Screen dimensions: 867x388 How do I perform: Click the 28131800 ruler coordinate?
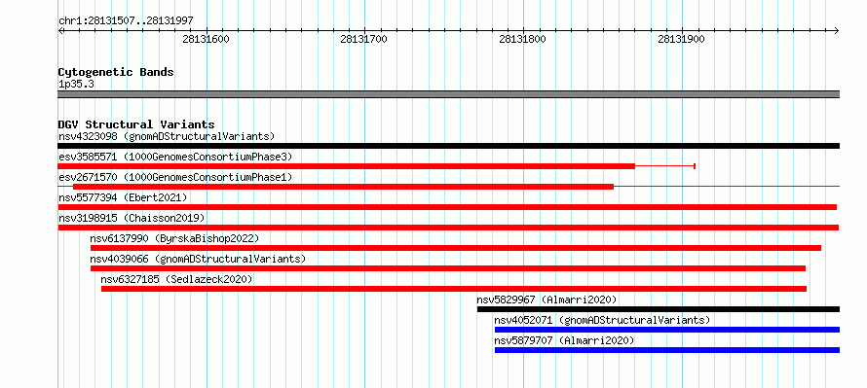pyautogui.click(x=522, y=39)
